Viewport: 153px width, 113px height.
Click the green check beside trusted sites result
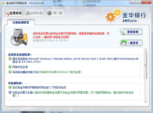tap(10, 88)
